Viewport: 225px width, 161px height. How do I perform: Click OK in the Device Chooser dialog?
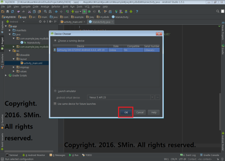[x=126, y=112]
